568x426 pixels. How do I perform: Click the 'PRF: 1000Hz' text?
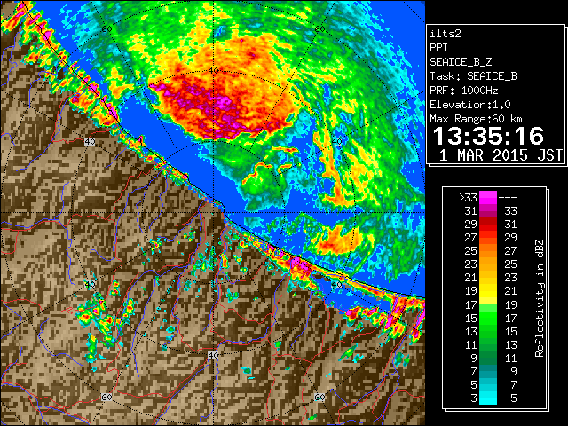click(x=463, y=91)
